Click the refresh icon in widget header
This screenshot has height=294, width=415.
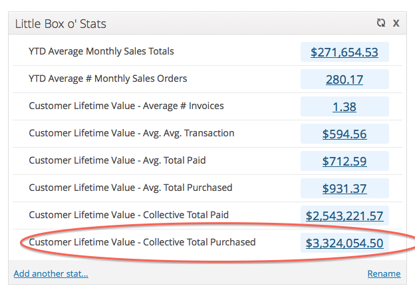click(x=380, y=23)
